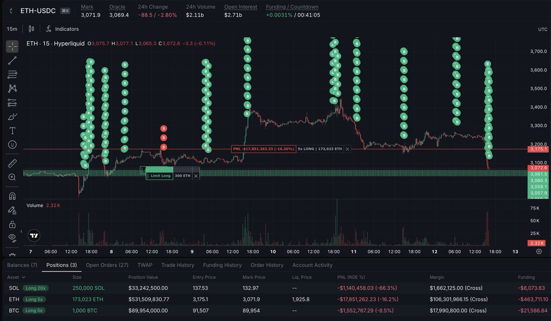
Task: Open the 15m timeframe selector
Action: click(x=12, y=29)
